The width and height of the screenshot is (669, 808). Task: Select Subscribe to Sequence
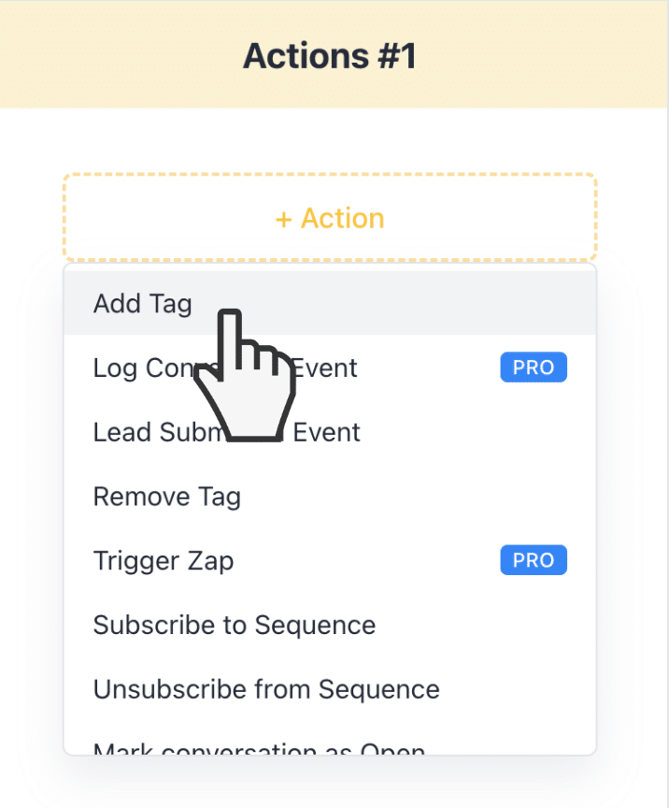click(330, 625)
